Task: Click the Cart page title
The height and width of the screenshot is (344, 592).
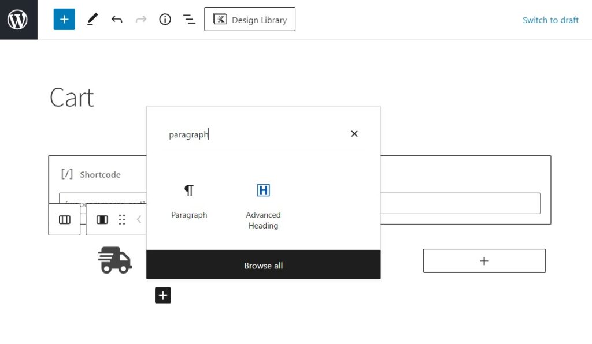Action: click(x=72, y=98)
